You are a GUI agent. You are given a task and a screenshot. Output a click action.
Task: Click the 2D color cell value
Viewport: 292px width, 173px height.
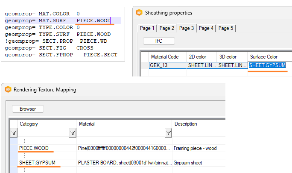pos(201,65)
